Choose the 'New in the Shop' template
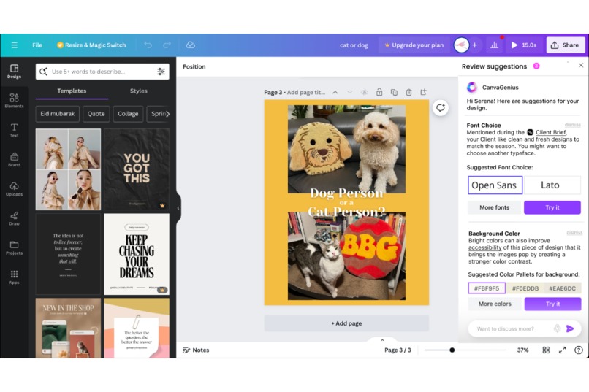589x392 pixels. tap(68, 328)
